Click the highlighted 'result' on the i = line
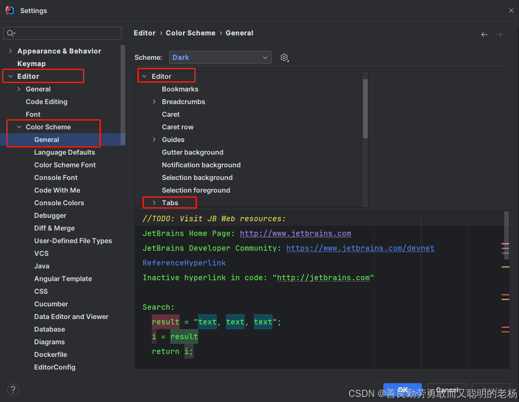The image size is (519, 402). (184, 337)
